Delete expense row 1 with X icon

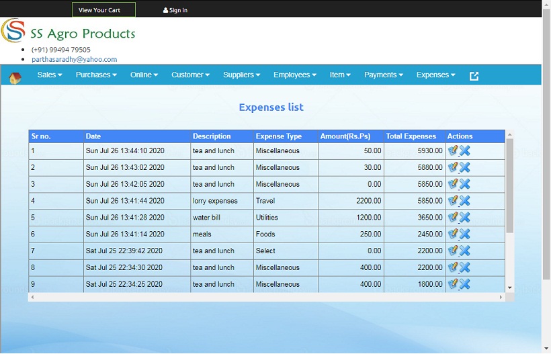[x=464, y=150]
